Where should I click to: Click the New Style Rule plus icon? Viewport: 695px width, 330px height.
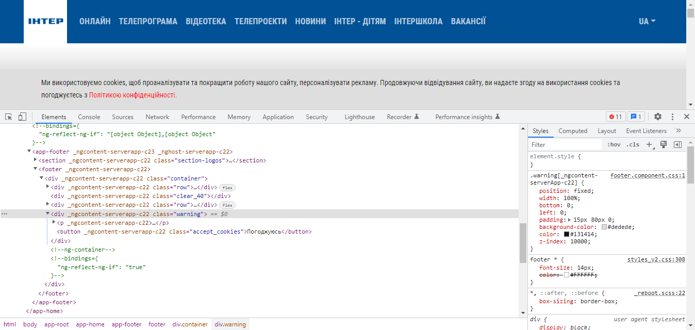[649, 144]
